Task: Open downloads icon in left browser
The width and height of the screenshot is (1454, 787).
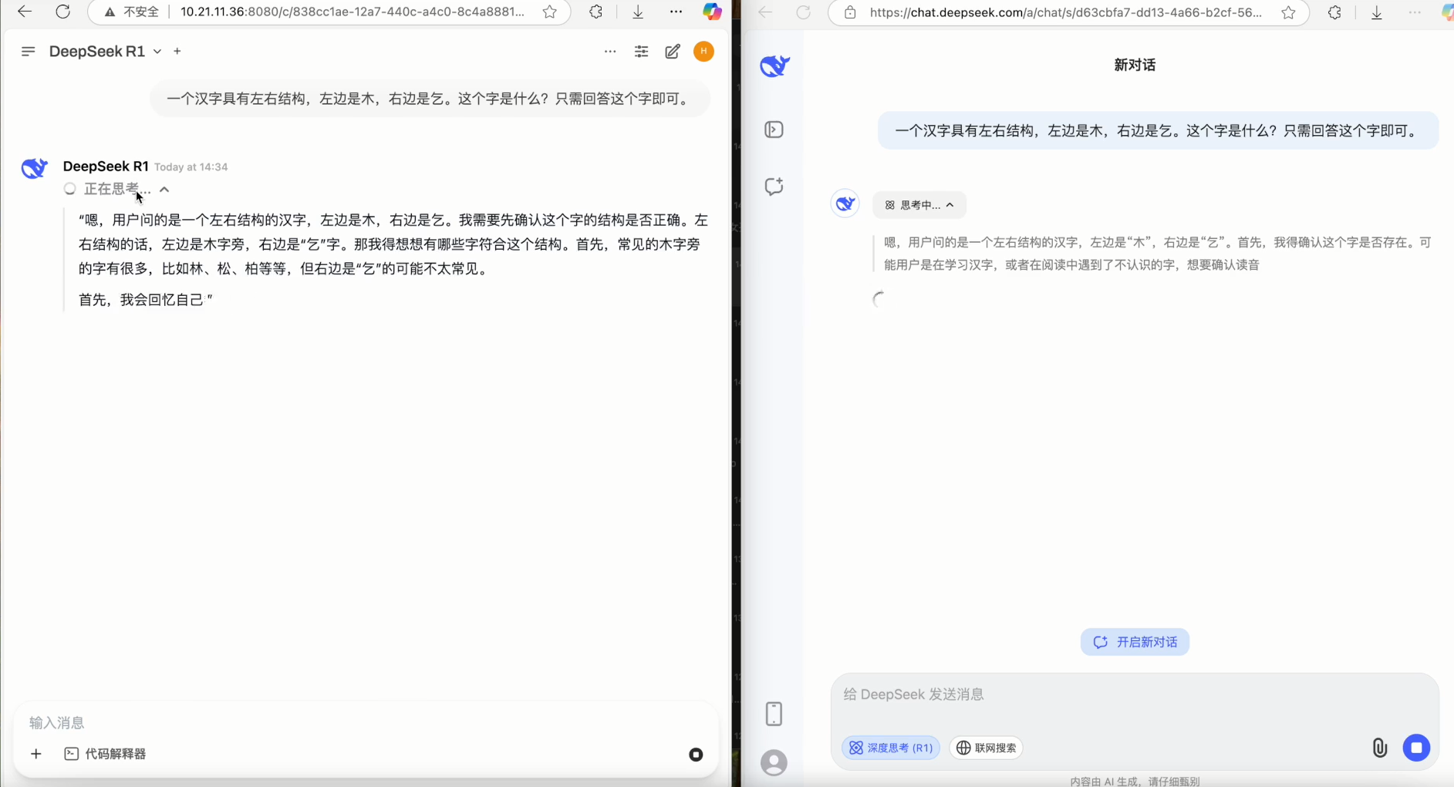Action: pyautogui.click(x=638, y=12)
